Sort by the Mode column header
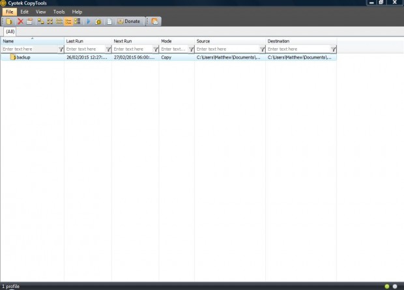Viewport: 404px width, 290px height. click(x=177, y=41)
